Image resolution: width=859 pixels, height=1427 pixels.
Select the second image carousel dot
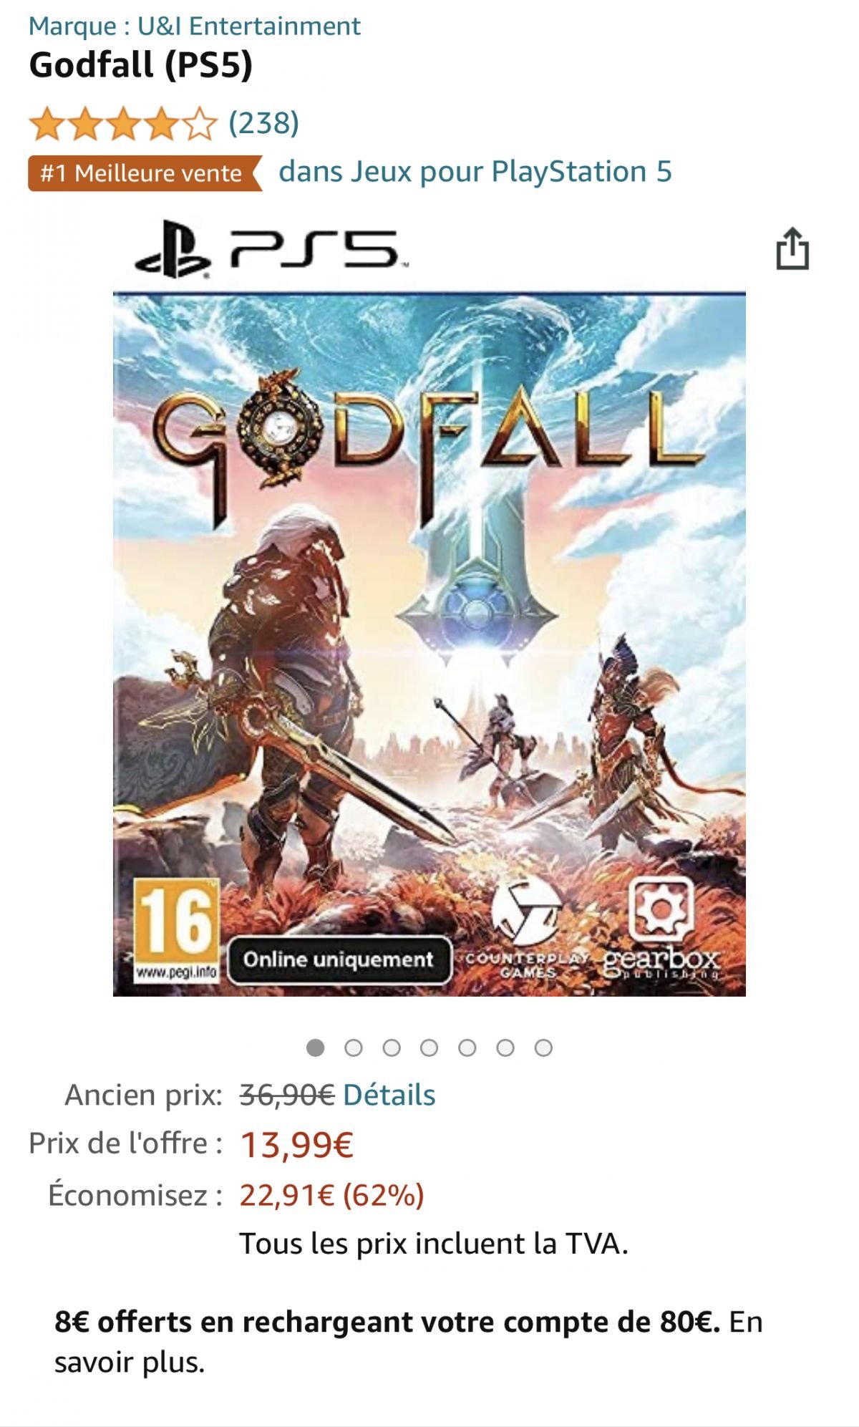(x=354, y=1048)
